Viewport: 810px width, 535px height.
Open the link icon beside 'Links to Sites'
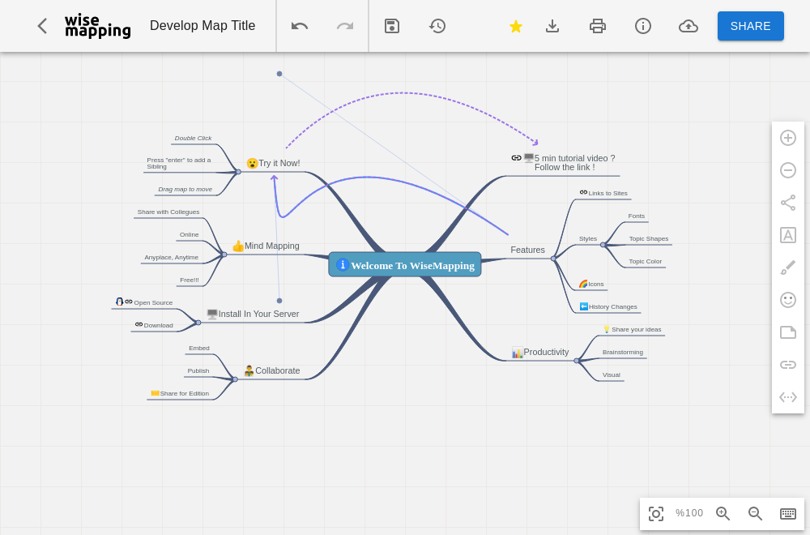pos(583,192)
